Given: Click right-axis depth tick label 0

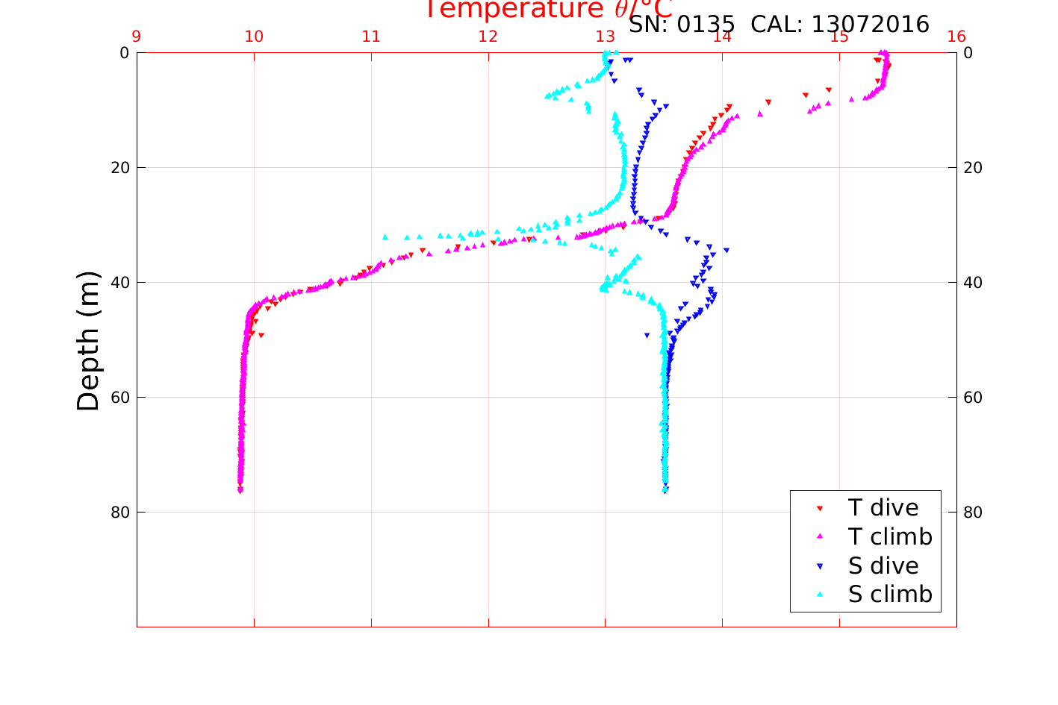Looking at the screenshot, I should 968,53.
